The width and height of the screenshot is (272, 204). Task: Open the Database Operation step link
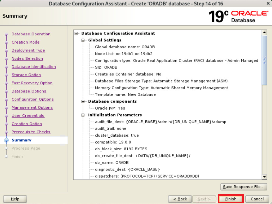pyautogui.click(x=31, y=34)
